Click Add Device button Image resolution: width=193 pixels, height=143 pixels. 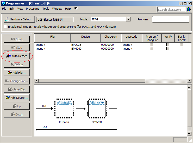pyautogui.click(x=17, y=98)
